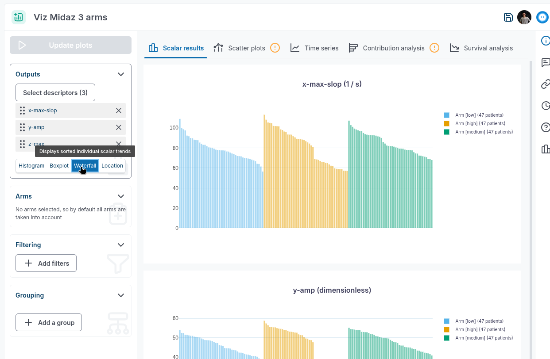The image size is (550, 359).
Task: Click Add filters button
Action: pos(46,263)
